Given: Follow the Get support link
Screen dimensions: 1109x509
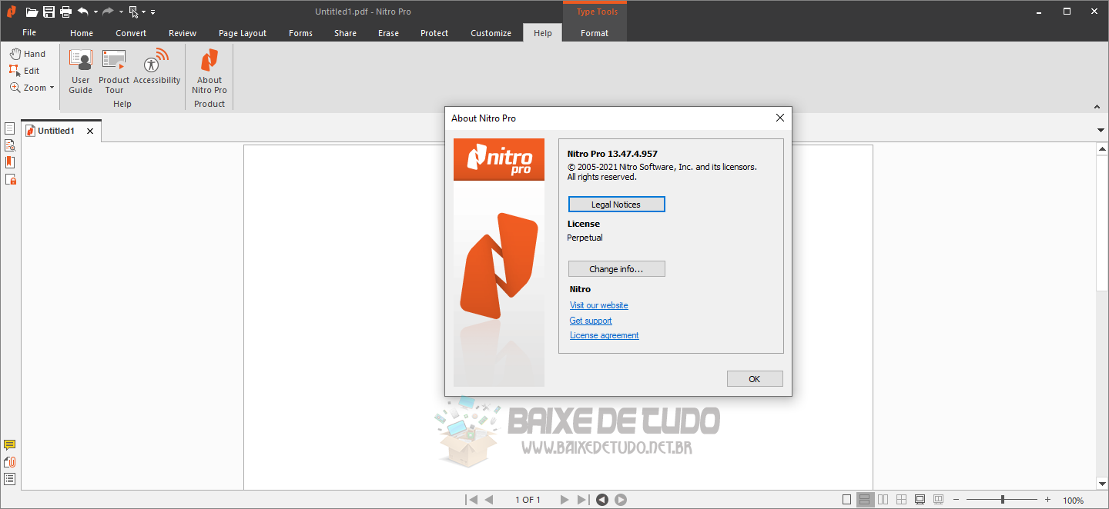Looking at the screenshot, I should tap(591, 321).
